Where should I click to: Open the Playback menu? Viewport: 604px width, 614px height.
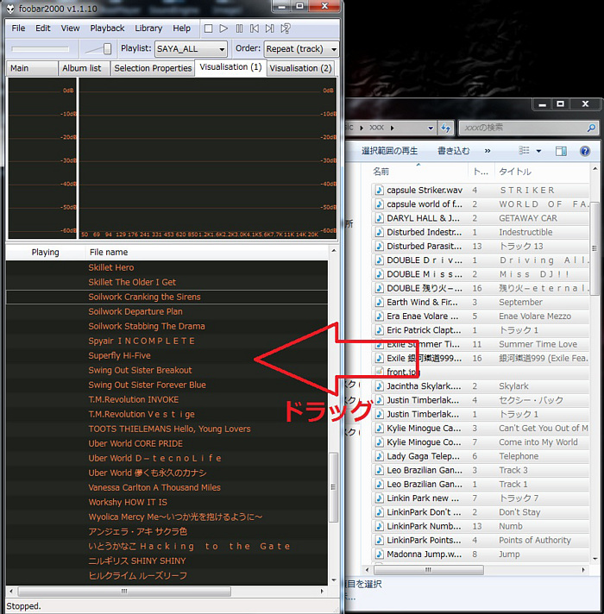(107, 28)
